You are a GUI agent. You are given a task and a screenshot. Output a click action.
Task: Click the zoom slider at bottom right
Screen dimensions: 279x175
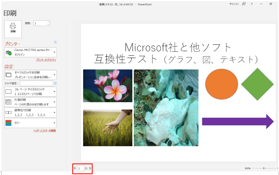[264, 169]
